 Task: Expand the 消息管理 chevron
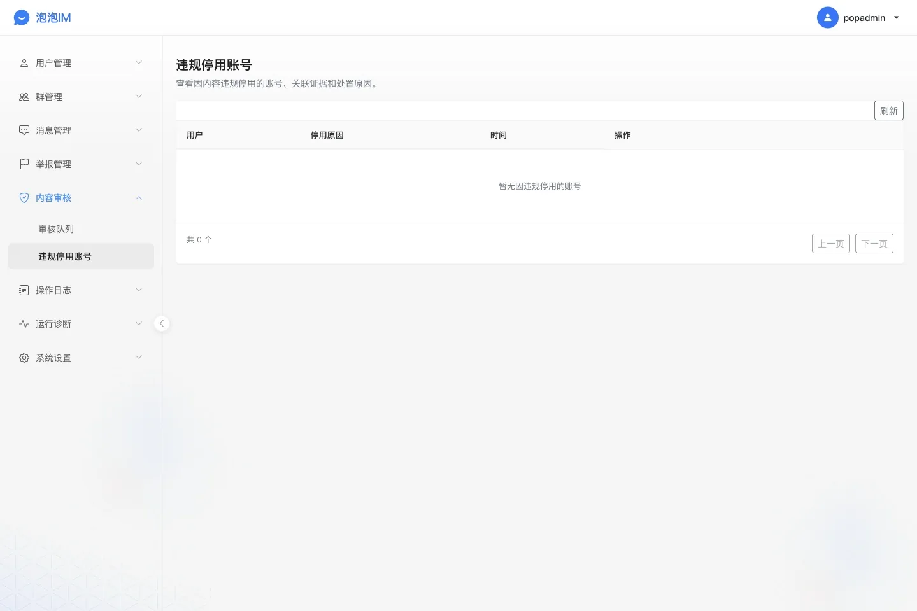[139, 130]
